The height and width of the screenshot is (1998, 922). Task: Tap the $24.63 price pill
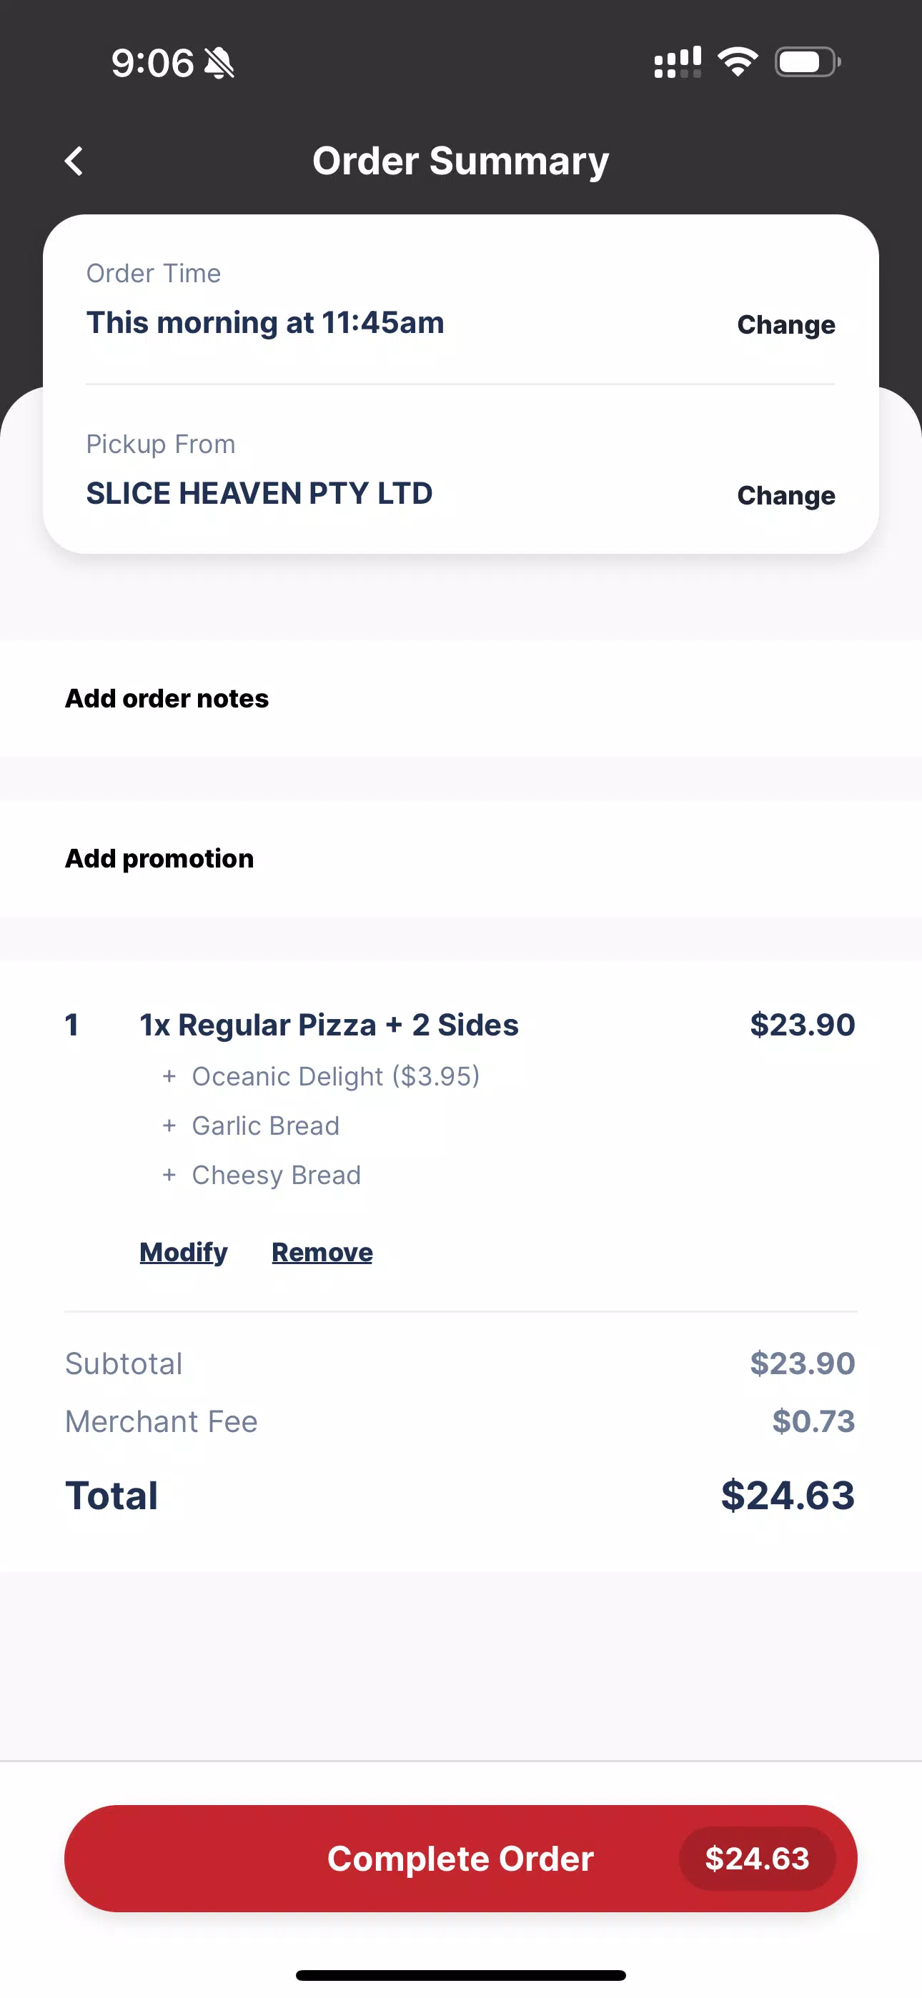click(x=757, y=1859)
